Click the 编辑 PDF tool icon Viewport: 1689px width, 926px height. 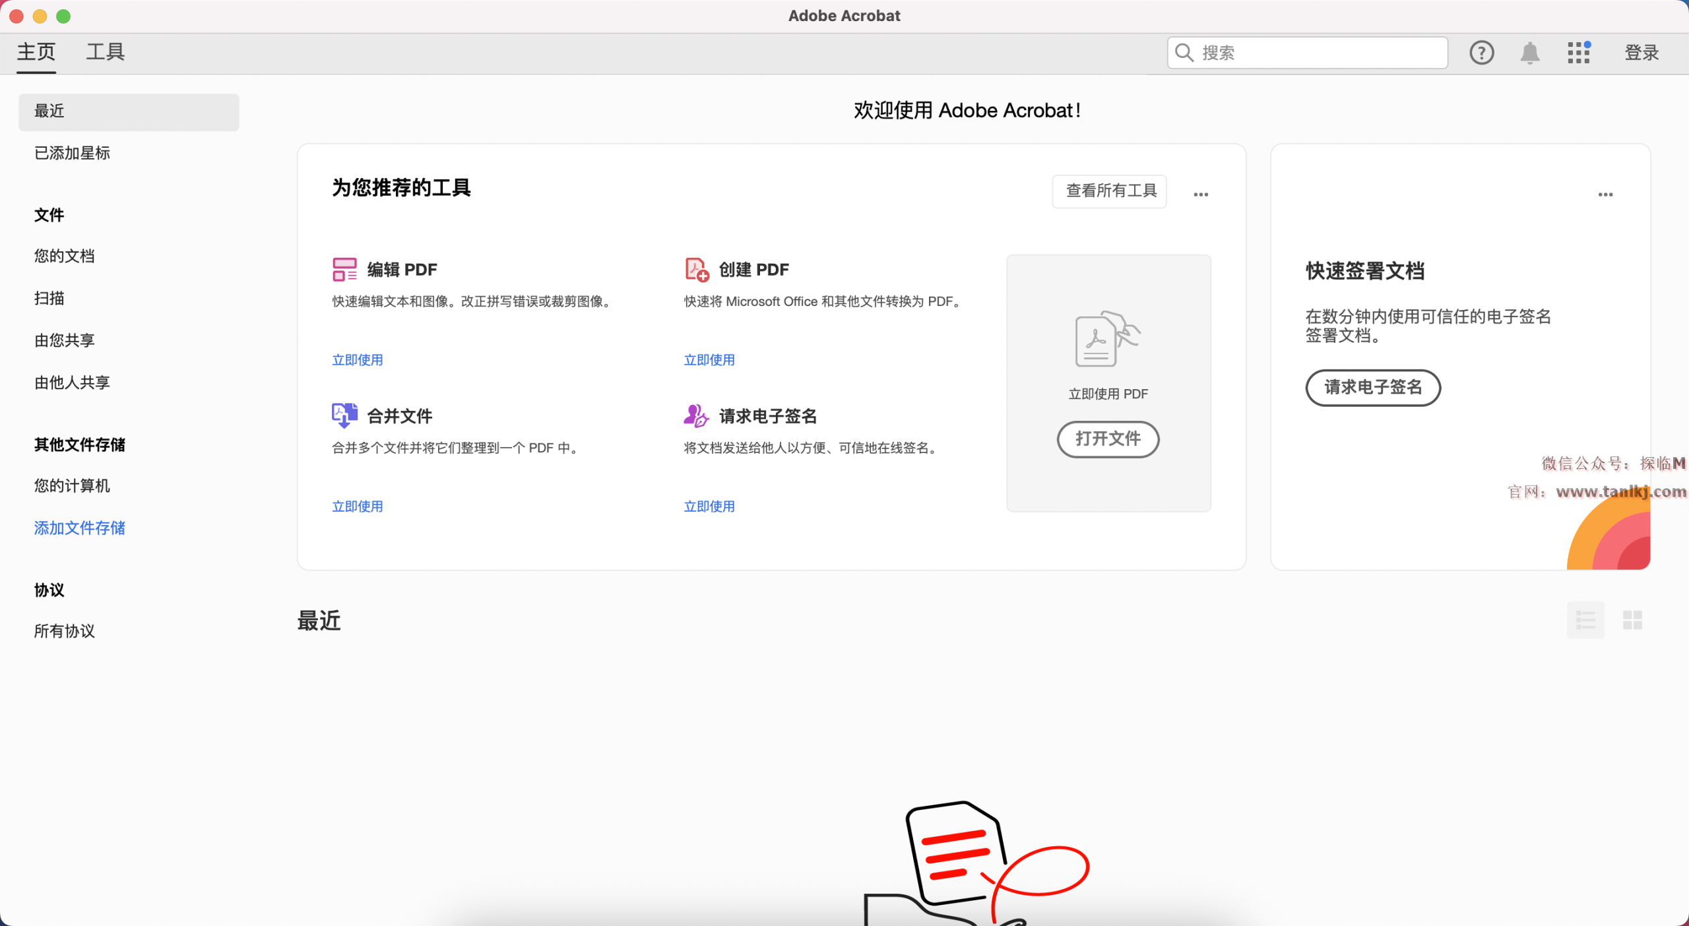pyautogui.click(x=344, y=269)
